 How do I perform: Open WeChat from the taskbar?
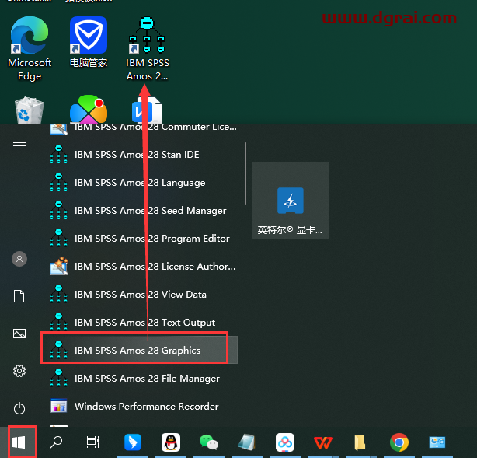point(209,442)
